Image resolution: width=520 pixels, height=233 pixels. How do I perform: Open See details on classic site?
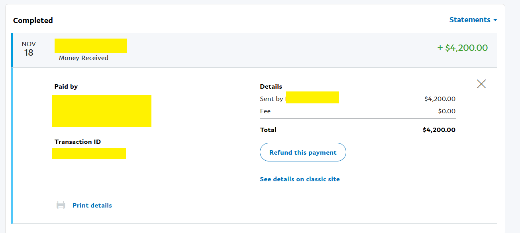coord(300,179)
